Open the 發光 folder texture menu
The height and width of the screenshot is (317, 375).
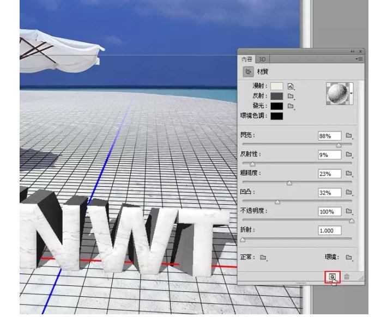(x=291, y=106)
